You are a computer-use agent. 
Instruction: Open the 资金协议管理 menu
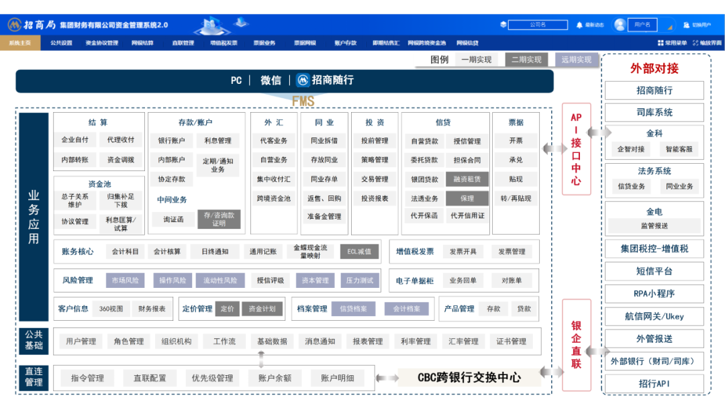click(x=102, y=43)
